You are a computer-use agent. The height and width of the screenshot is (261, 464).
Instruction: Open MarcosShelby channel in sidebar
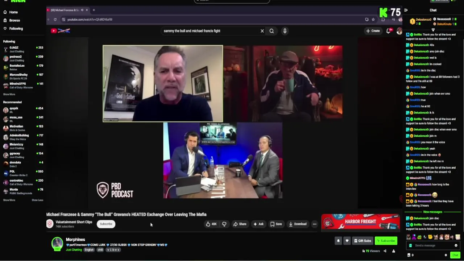tap(22, 76)
